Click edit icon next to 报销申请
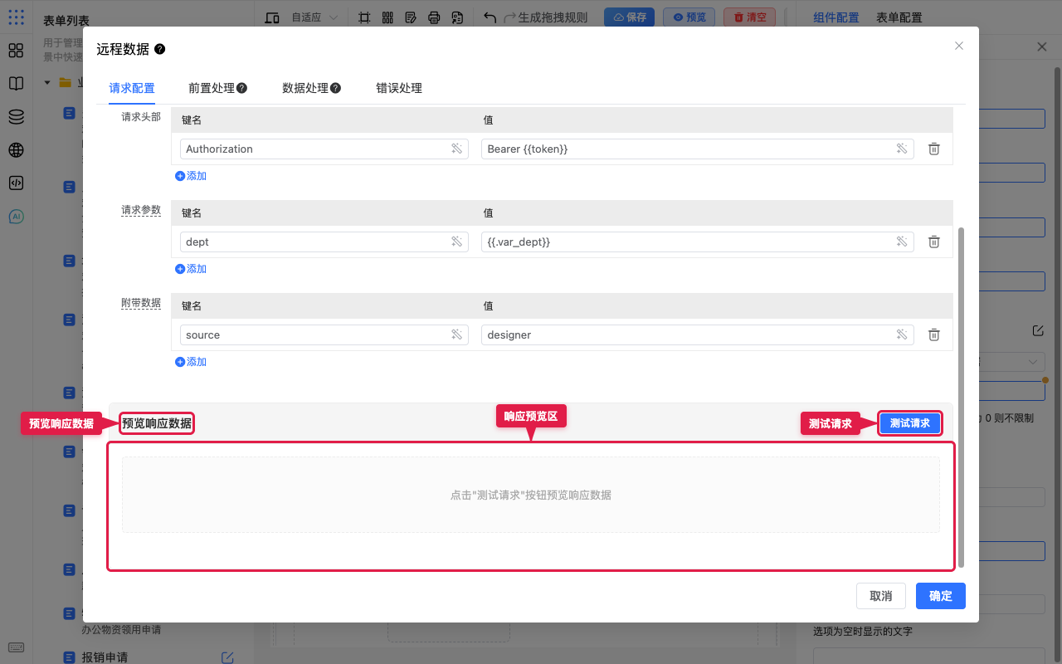 pos(227,657)
